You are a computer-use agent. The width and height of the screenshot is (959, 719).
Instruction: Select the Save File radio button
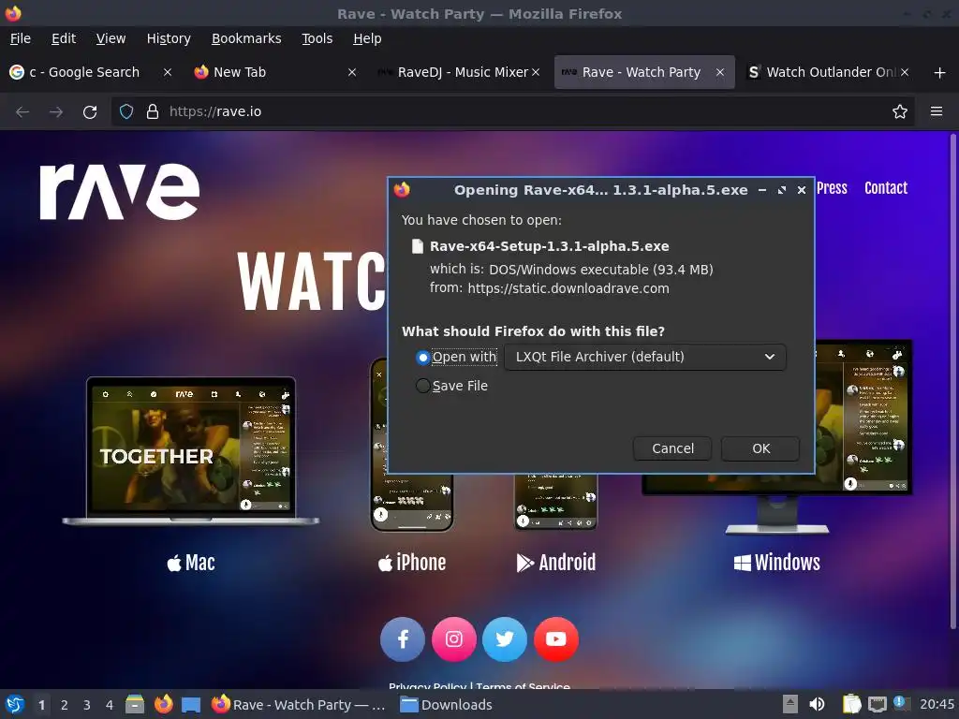[422, 386]
